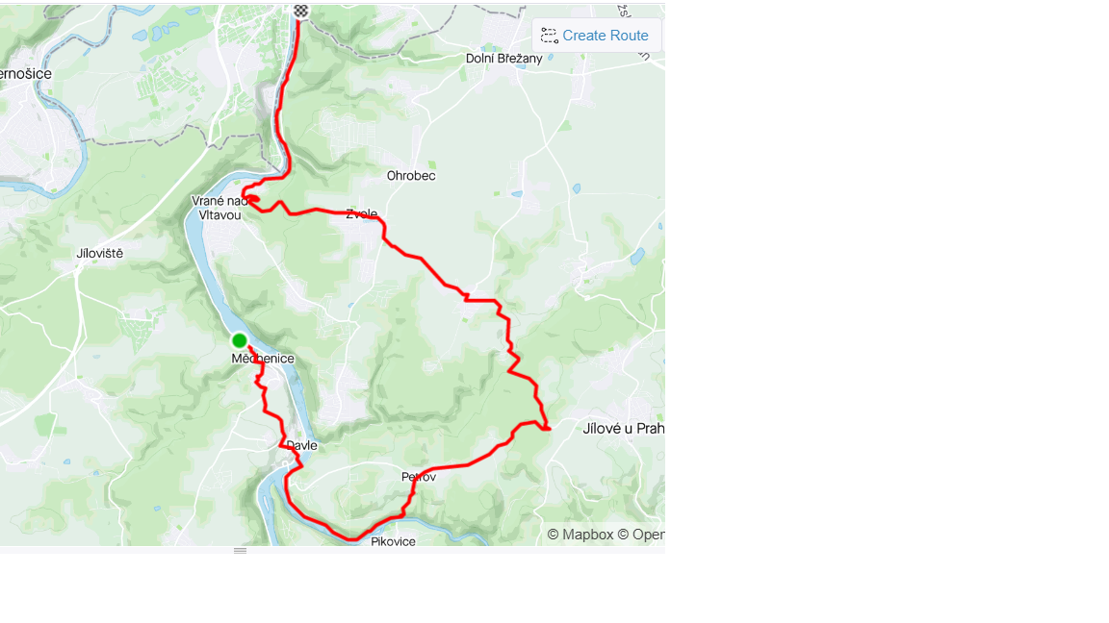Screen dimensions: 1109x623
Task: Select the green start marker at Měchenice
Action: [x=239, y=340]
